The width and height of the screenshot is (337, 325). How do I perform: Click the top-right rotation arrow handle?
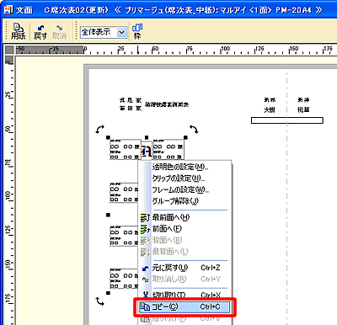coord(194,129)
